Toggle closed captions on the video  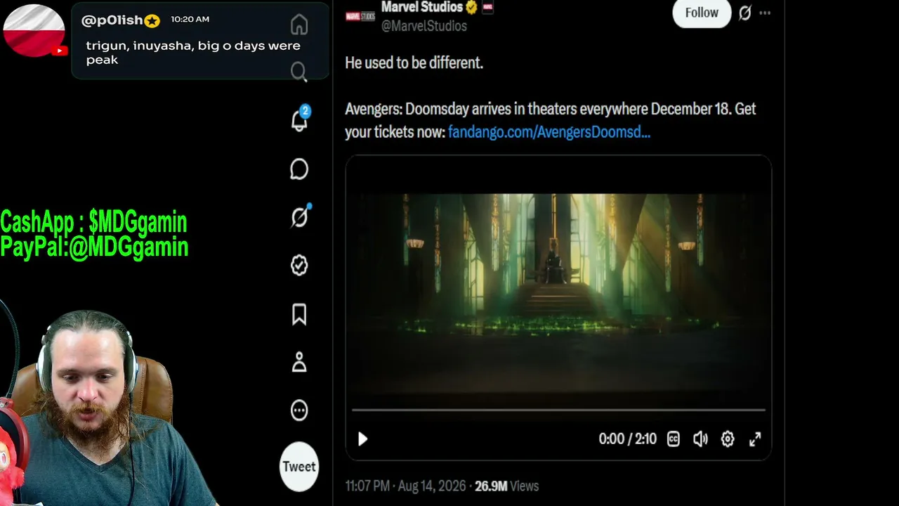673,439
